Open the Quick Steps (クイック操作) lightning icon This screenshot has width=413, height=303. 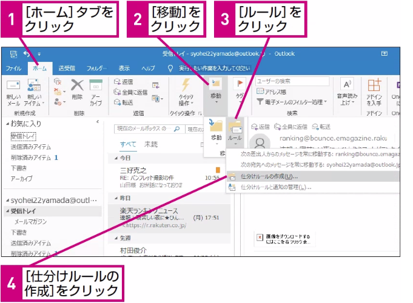tap(186, 85)
